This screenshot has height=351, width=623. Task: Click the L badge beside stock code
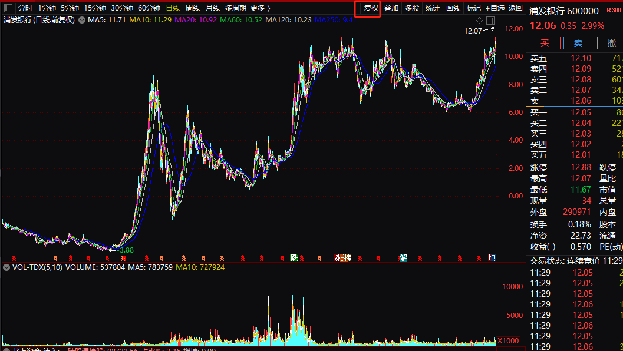coord(603,11)
